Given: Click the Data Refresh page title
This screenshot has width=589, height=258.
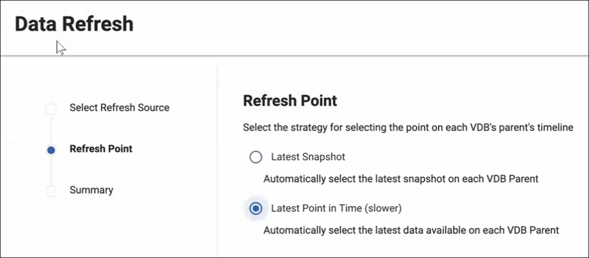Looking at the screenshot, I should click(x=74, y=24).
